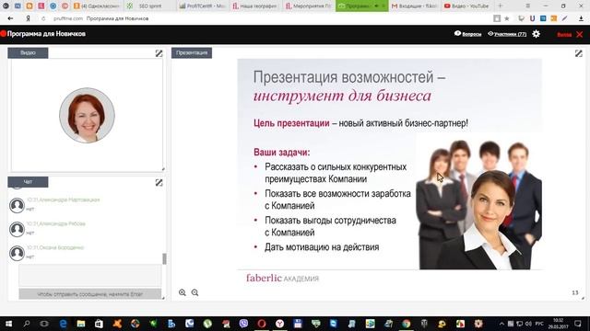Reload the current page

point(43,18)
